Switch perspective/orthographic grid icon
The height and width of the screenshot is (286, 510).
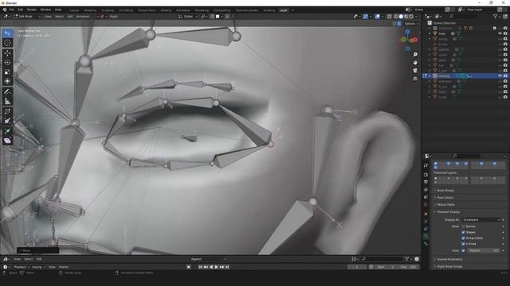click(x=415, y=79)
